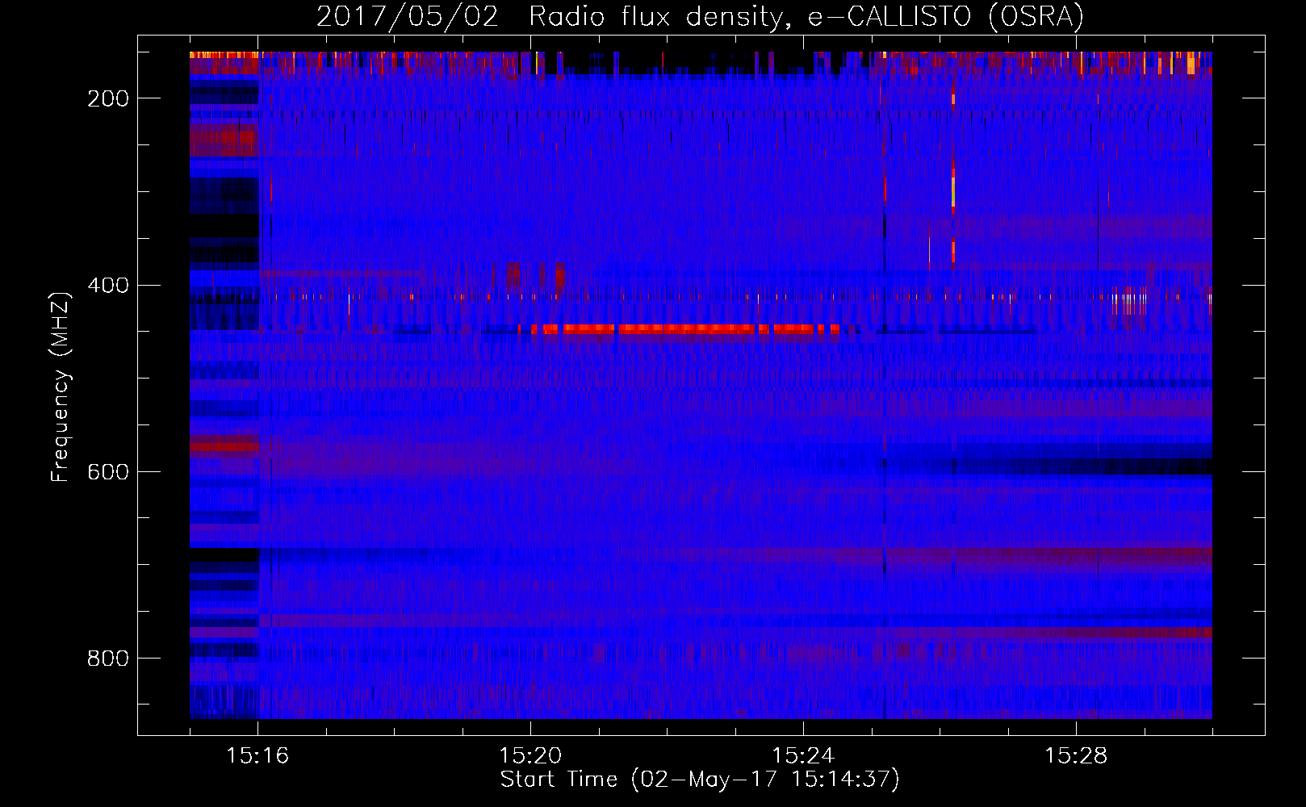Select the 15:20 time tick label

click(530, 756)
